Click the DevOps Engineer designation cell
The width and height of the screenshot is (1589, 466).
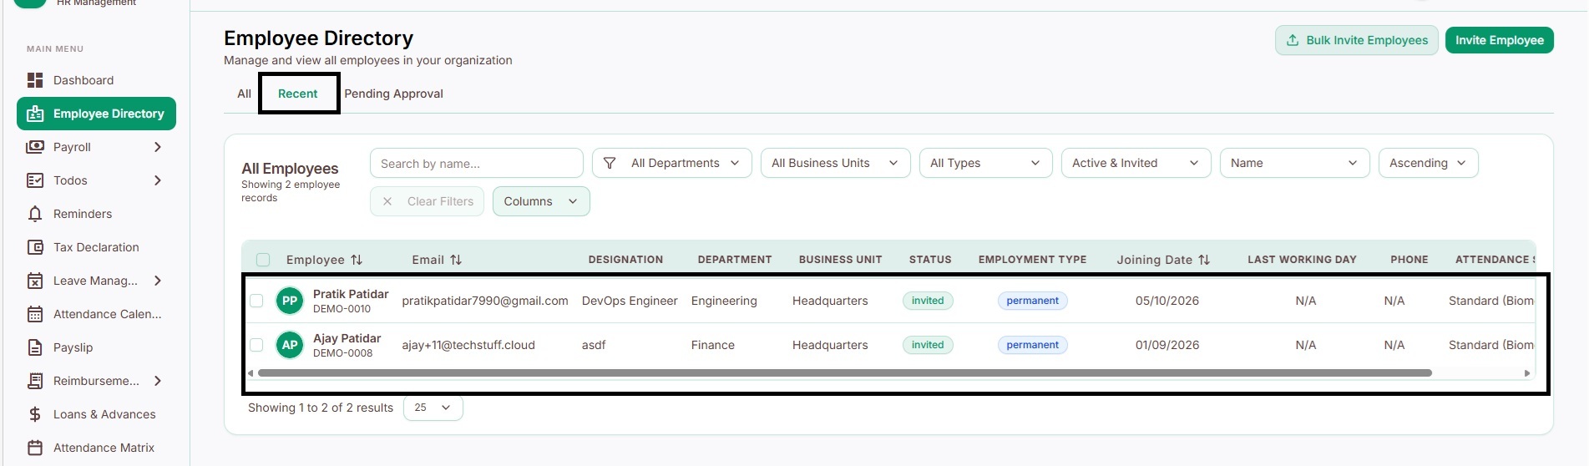[x=630, y=301]
